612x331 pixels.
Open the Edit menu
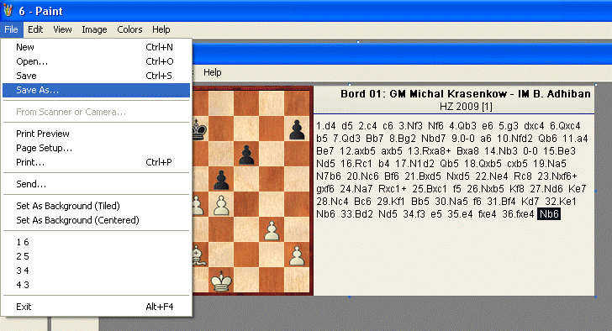(x=35, y=29)
